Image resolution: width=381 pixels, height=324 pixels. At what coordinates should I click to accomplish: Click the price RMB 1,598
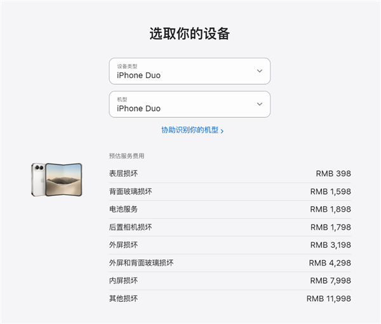[330, 191]
